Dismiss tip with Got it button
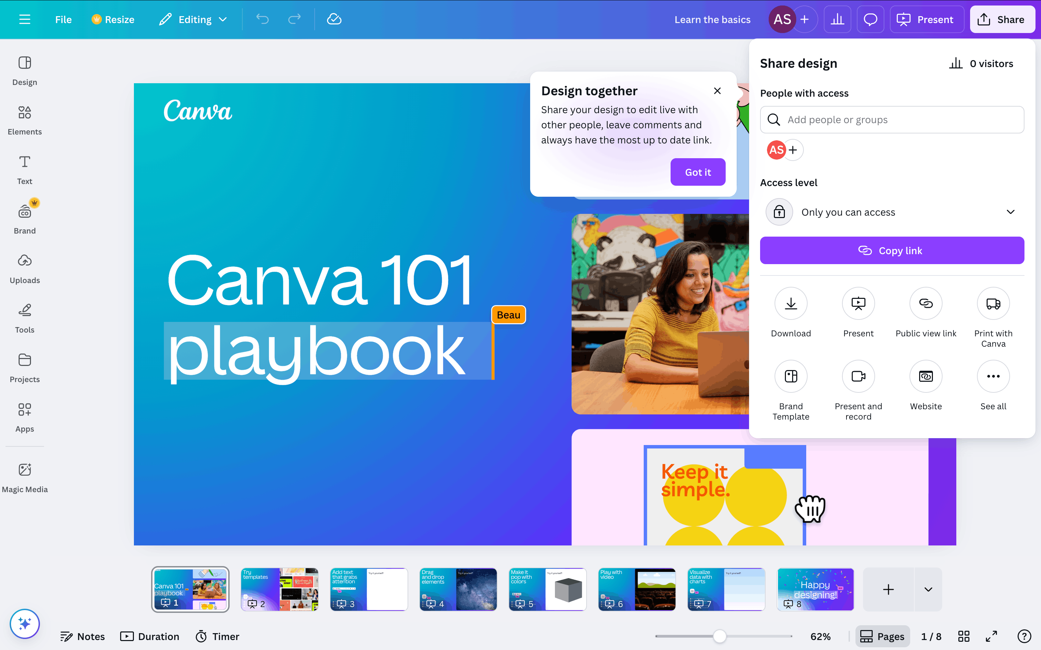 point(697,172)
